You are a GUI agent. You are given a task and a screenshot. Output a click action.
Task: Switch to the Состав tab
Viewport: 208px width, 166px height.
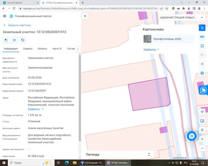[x=71, y=49]
